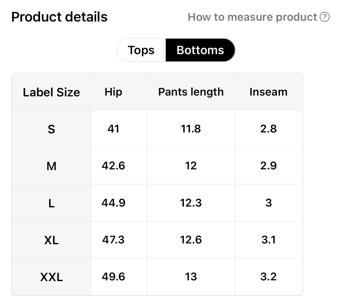
Task: Click hip value 41 for size S
Action: pos(113,129)
